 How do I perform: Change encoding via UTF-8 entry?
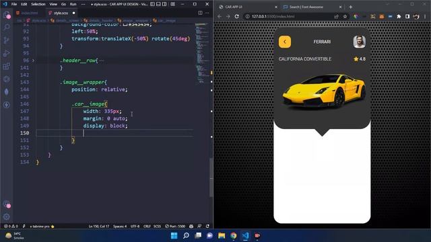(135, 226)
